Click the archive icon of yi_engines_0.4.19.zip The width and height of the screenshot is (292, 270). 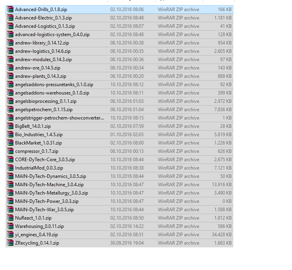[x=10, y=235]
